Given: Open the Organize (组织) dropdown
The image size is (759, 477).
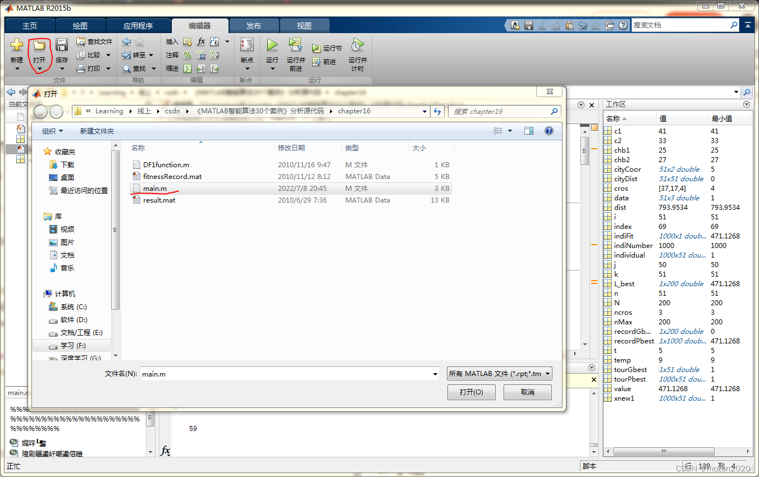Looking at the screenshot, I should [52, 131].
